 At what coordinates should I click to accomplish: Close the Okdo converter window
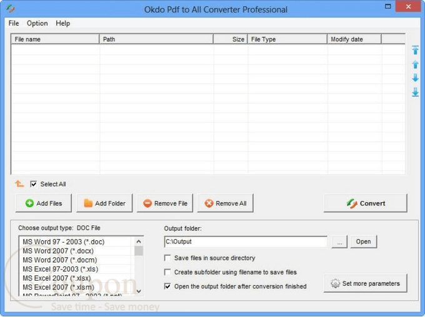pos(408,6)
